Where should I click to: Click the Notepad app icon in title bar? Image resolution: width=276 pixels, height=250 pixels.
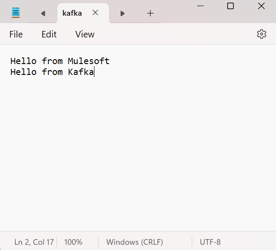tap(16, 13)
